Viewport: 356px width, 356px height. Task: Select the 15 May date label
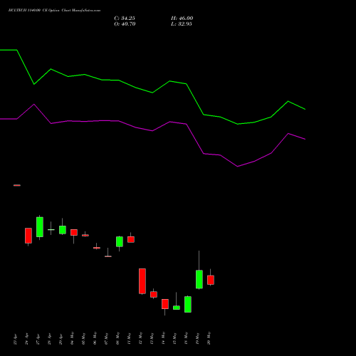pyautogui.click(x=174, y=338)
